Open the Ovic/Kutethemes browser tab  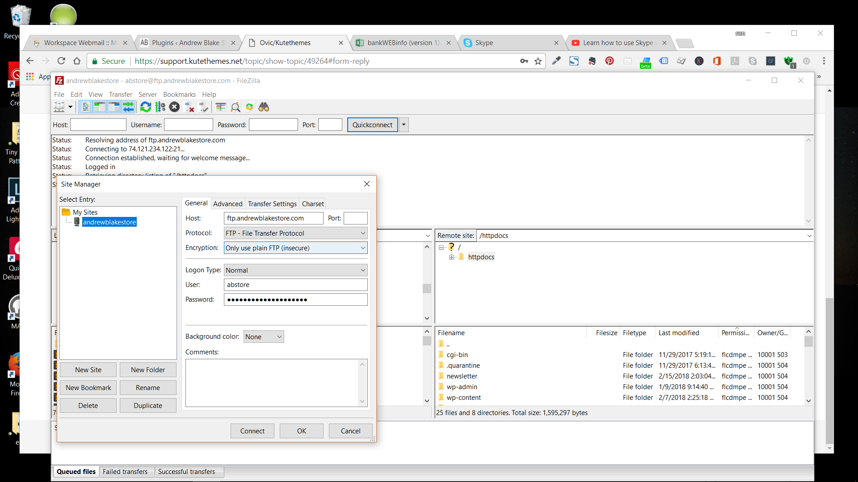click(296, 43)
